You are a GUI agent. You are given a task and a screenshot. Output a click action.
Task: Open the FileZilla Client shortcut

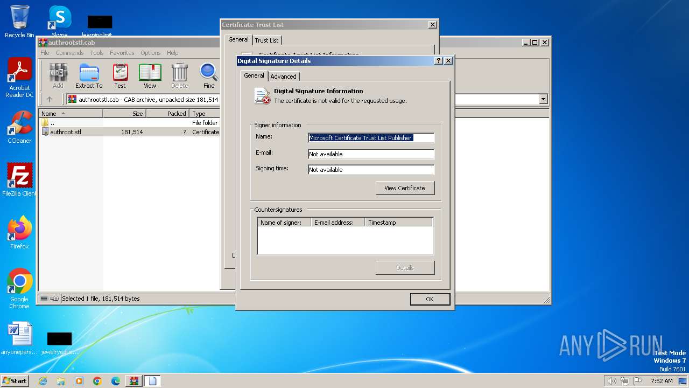coord(19,179)
